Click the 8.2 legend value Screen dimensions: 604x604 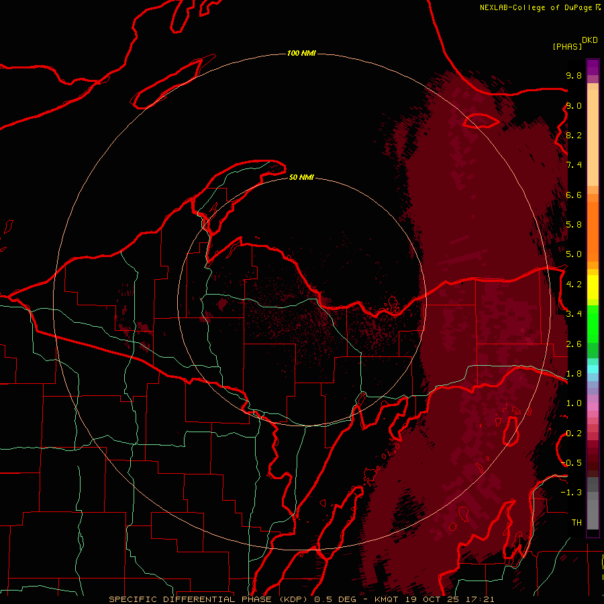coord(574,135)
